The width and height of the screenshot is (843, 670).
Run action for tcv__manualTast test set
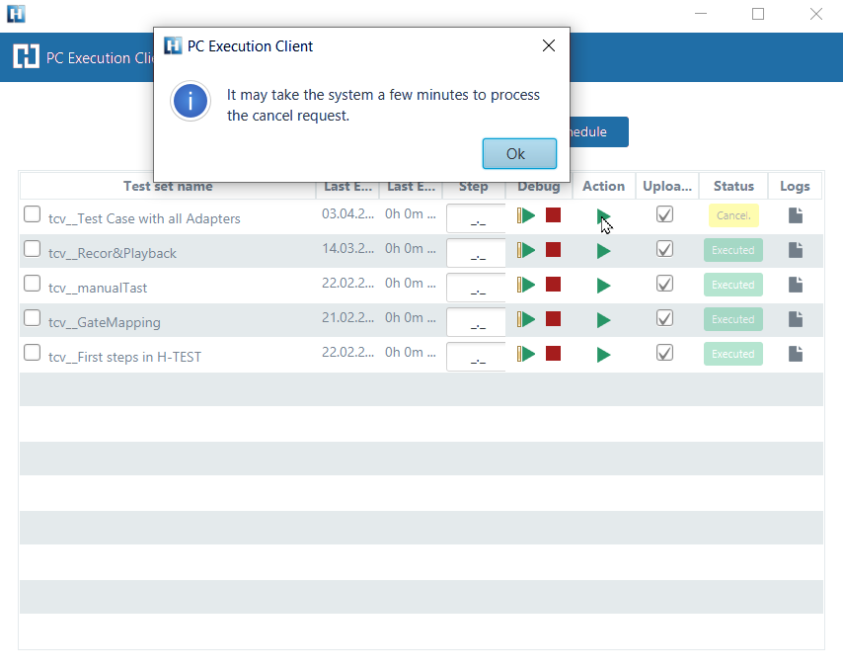tap(604, 286)
